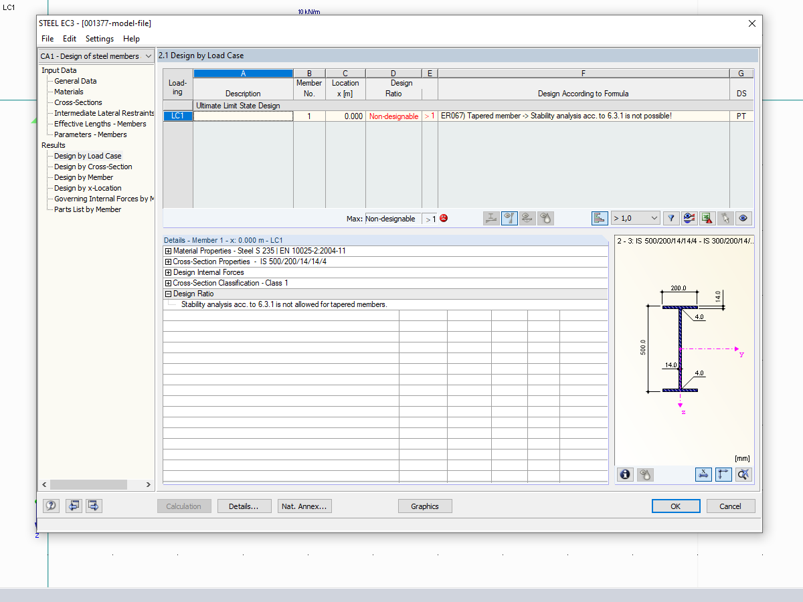Select Design by Member
This screenshot has height=602, width=803.
coord(84,177)
